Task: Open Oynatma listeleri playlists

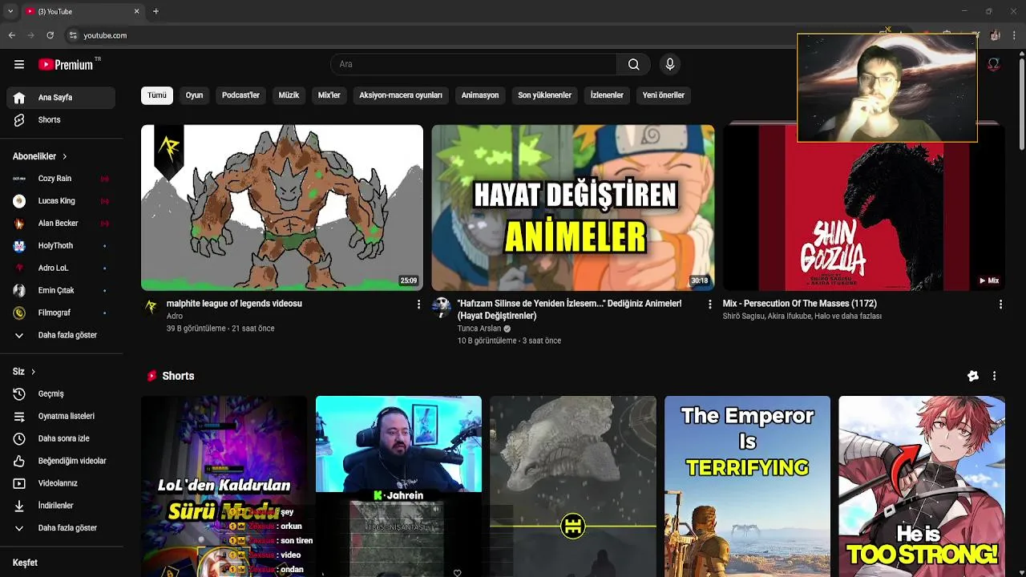Action: [x=61, y=416]
